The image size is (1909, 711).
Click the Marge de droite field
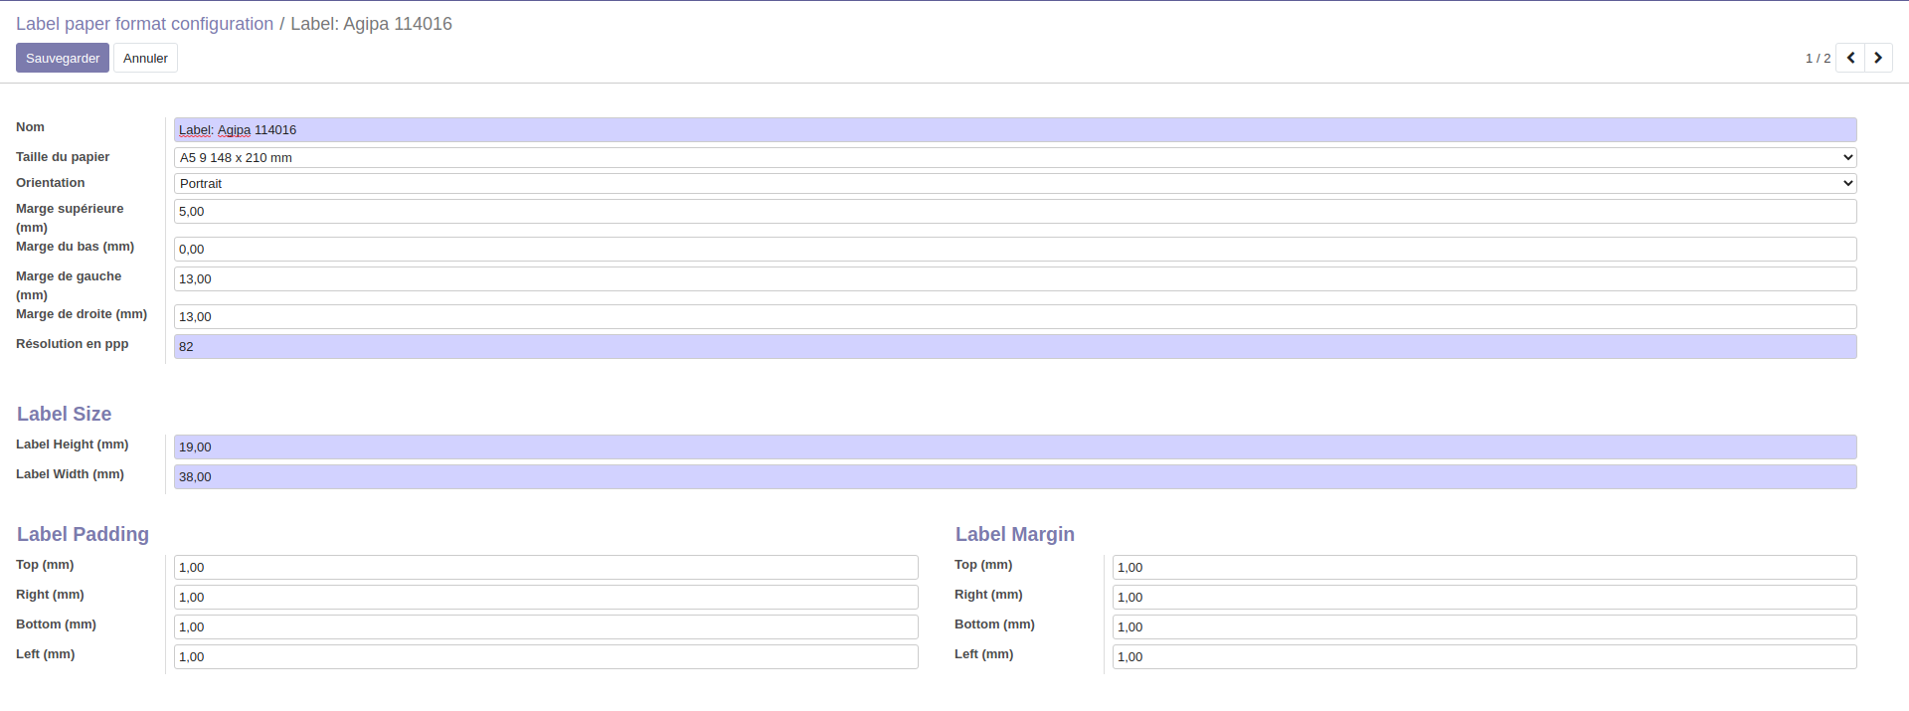click(1014, 316)
